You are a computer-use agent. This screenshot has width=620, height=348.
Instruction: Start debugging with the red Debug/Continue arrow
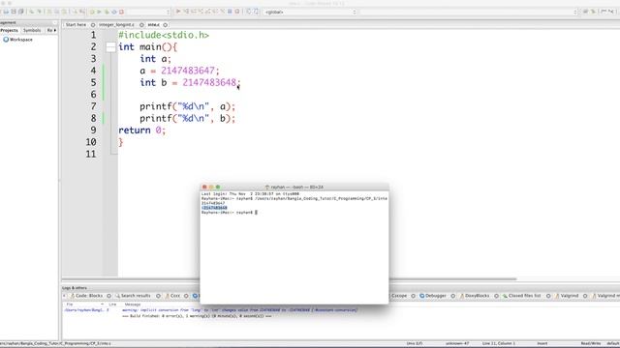pyautogui.click(x=178, y=12)
